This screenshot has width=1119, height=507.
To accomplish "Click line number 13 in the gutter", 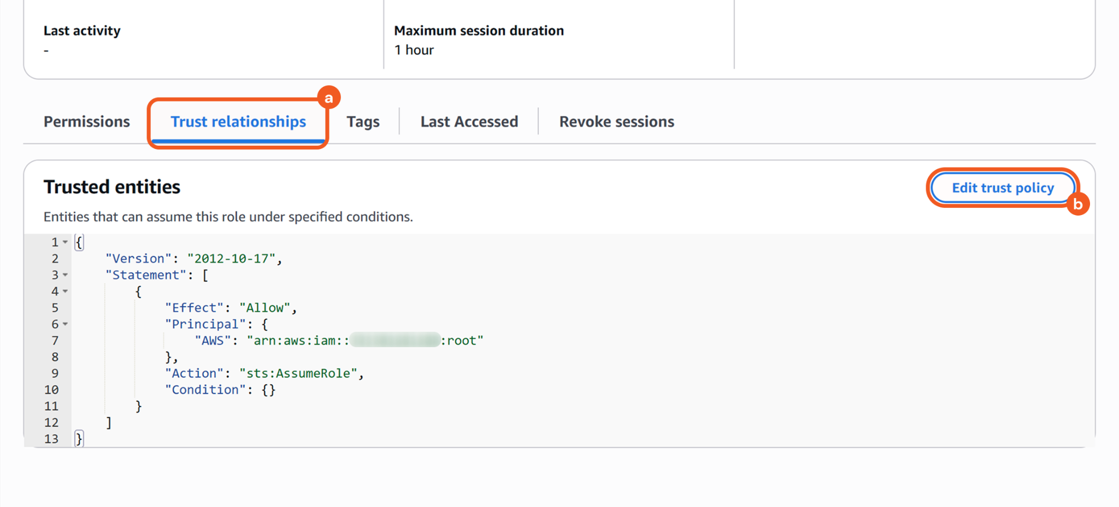I will click(x=51, y=439).
